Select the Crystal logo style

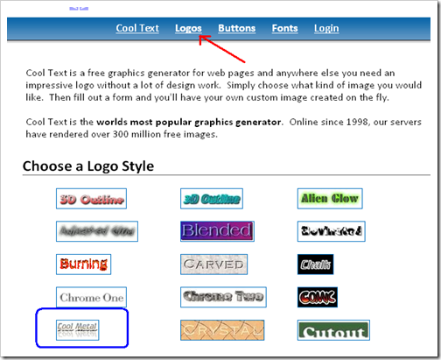[222, 330]
